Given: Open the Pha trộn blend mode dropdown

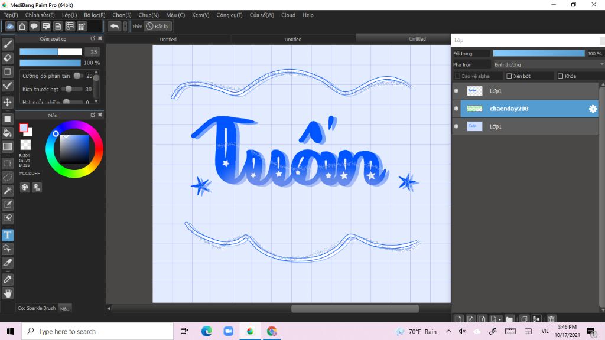Looking at the screenshot, I should (x=548, y=64).
